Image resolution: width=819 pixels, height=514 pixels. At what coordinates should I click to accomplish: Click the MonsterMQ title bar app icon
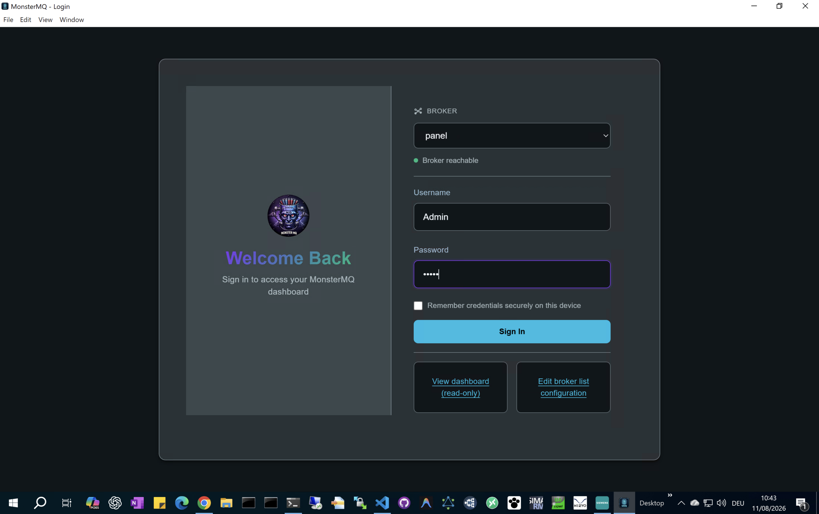[5, 6]
